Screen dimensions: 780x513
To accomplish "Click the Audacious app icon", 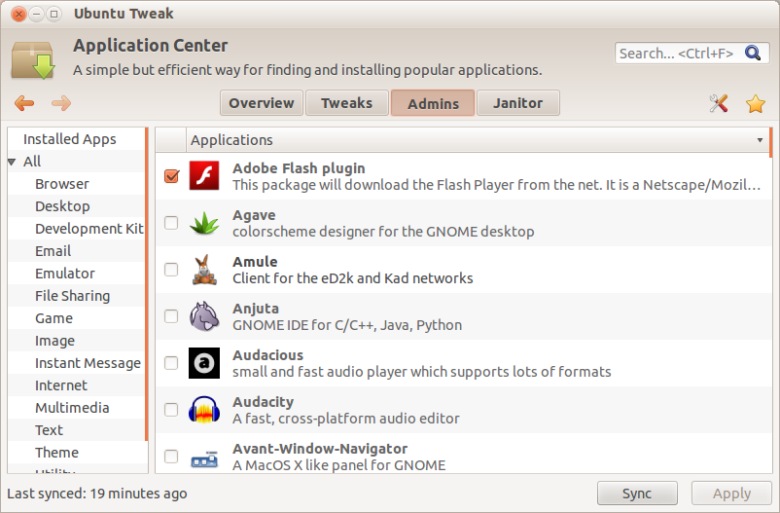I will click(204, 363).
